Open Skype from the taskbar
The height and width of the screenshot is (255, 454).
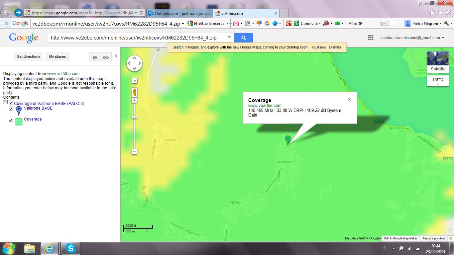[x=70, y=248]
